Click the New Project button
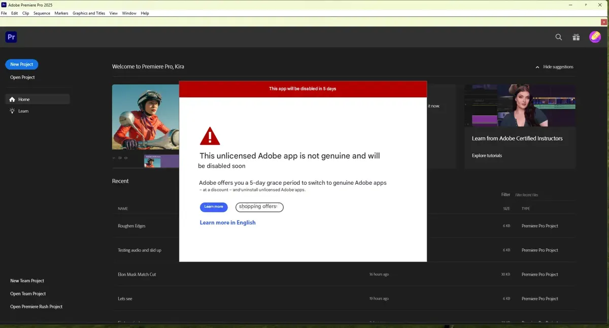 point(22,64)
